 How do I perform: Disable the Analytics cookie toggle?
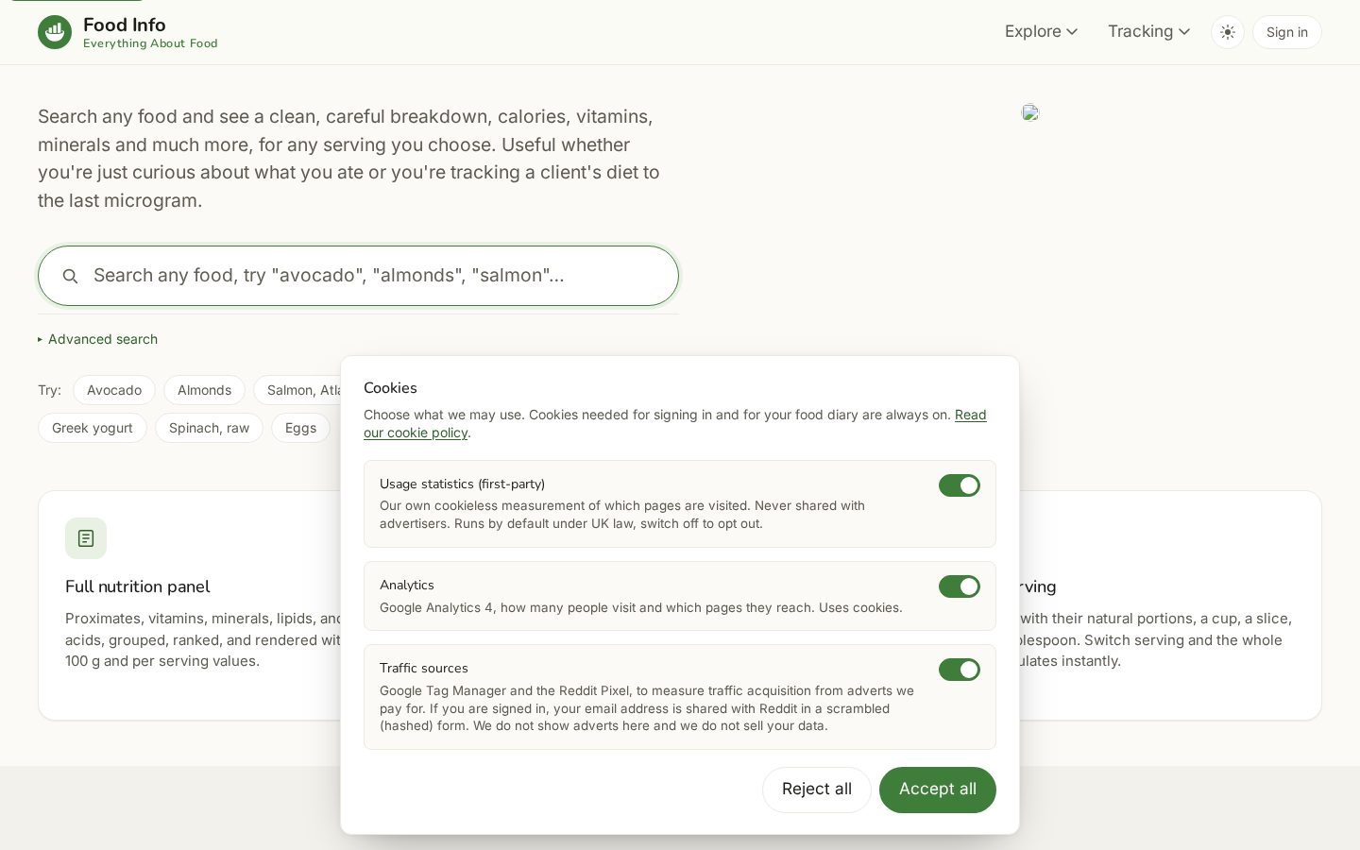[x=960, y=586]
